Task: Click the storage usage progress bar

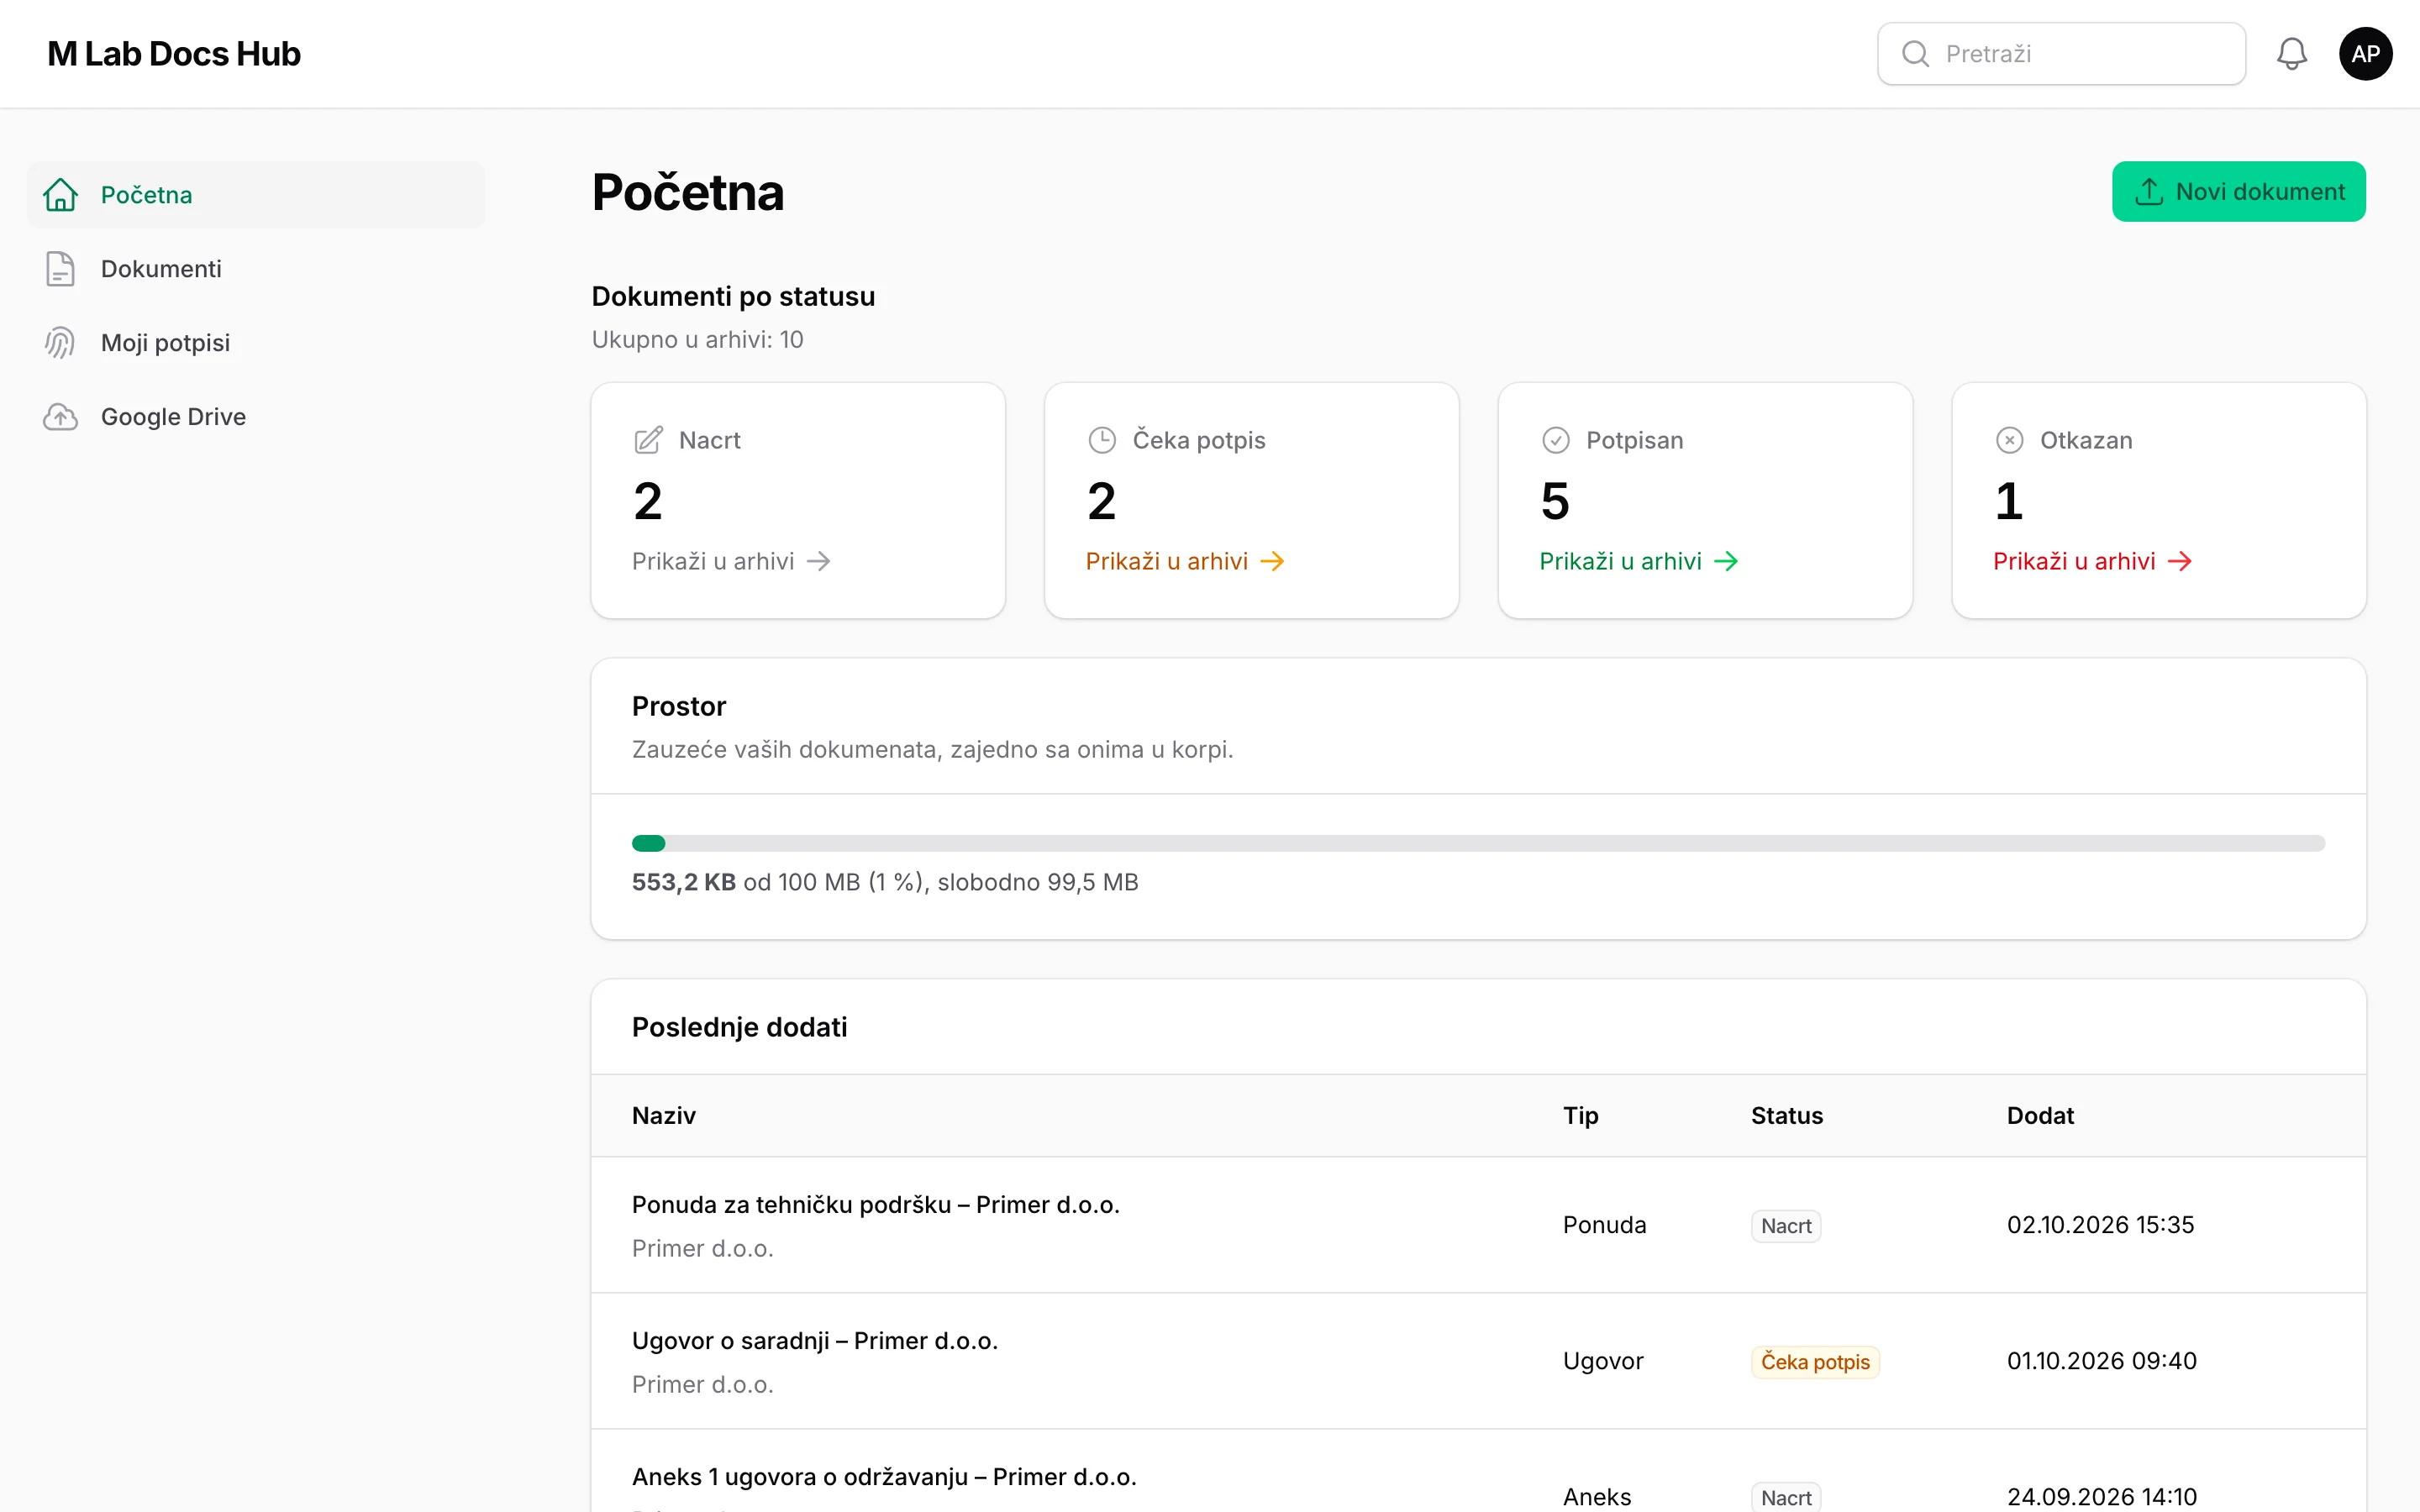Action: 1478,843
